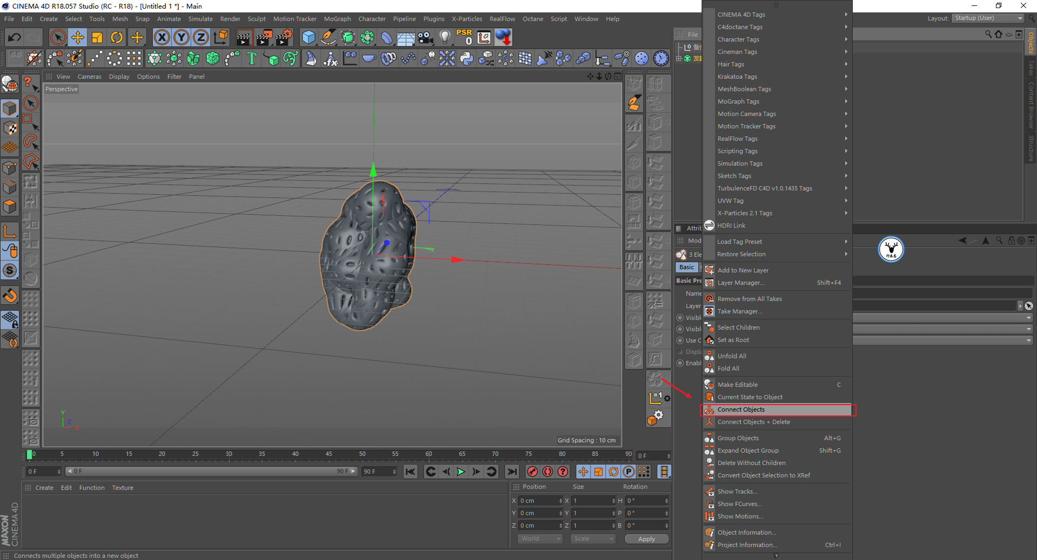Screen dimensions: 1037x560
Task: Go to the end of animation
Action: (x=512, y=472)
